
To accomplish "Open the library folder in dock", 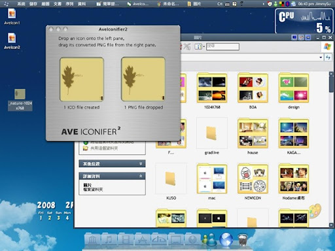I will tap(93, 240).
